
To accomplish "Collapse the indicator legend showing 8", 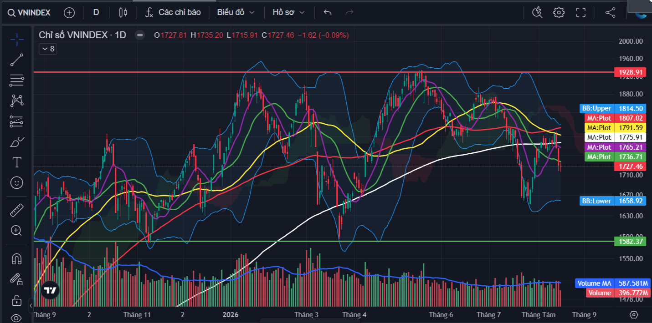I will tap(48, 49).
